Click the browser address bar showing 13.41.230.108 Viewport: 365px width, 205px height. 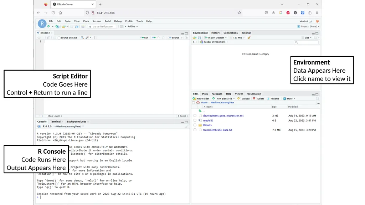(163, 13)
